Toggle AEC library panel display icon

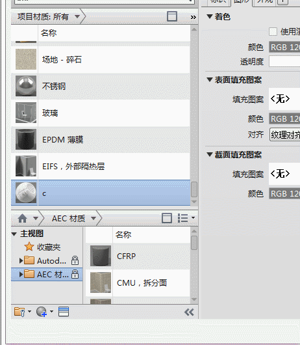[x=167, y=218]
